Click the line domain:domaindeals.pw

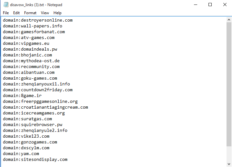tap(30, 49)
